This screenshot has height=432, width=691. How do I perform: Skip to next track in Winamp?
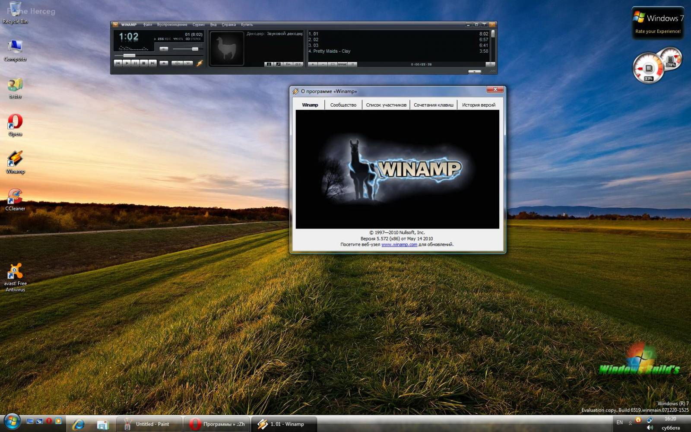(x=152, y=63)
